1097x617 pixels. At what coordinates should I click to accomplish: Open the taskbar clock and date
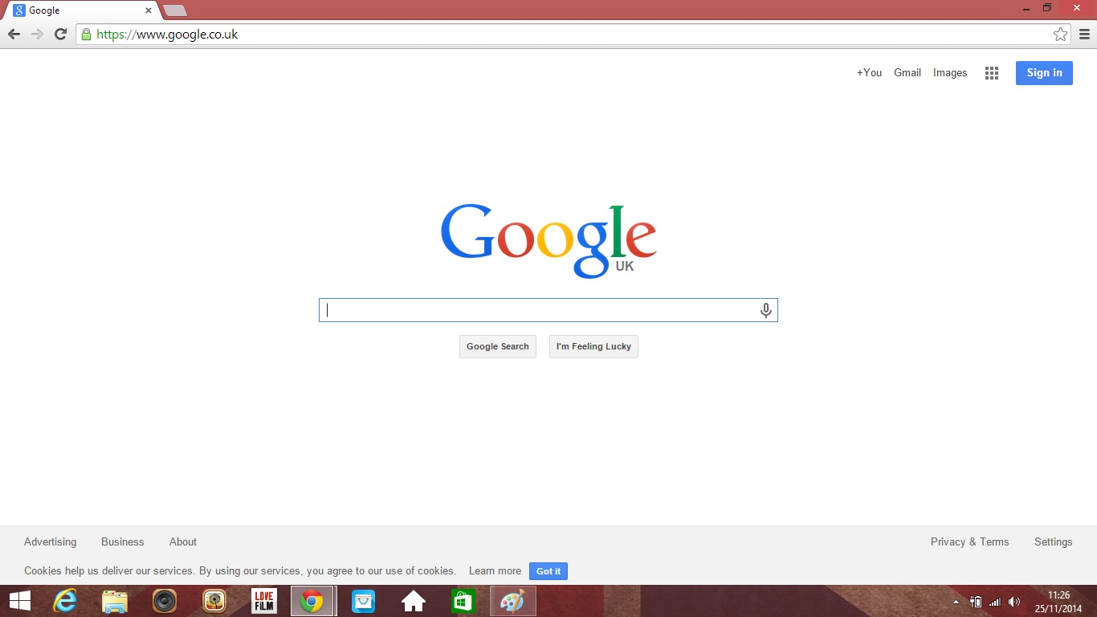[1059, 602]
